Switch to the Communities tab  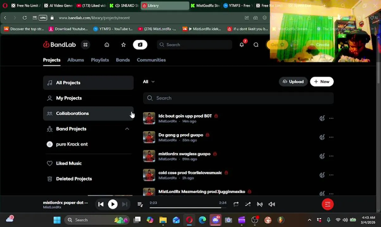(x=151, y=60)
